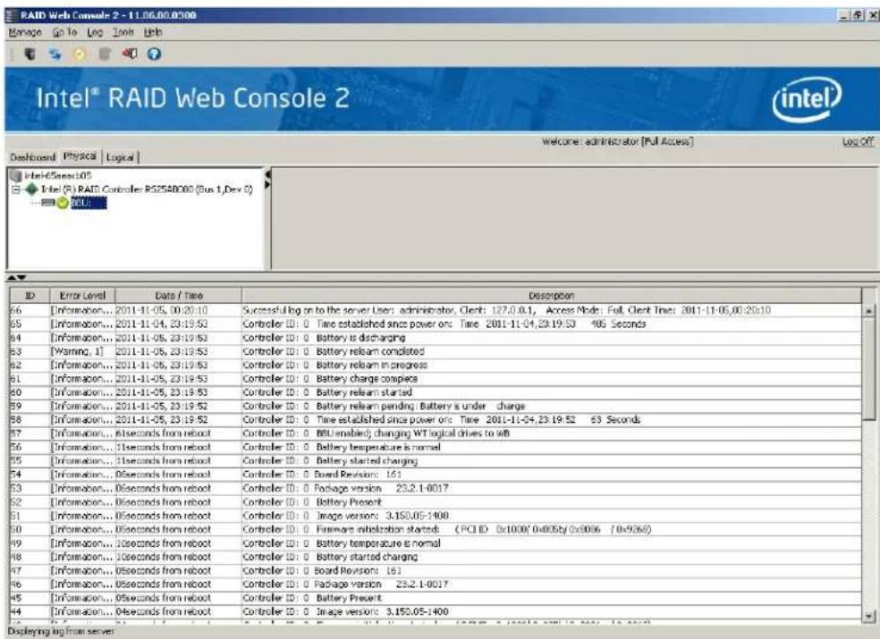
Task: Click the green check BBU status icon
Action: coord(63,203)
